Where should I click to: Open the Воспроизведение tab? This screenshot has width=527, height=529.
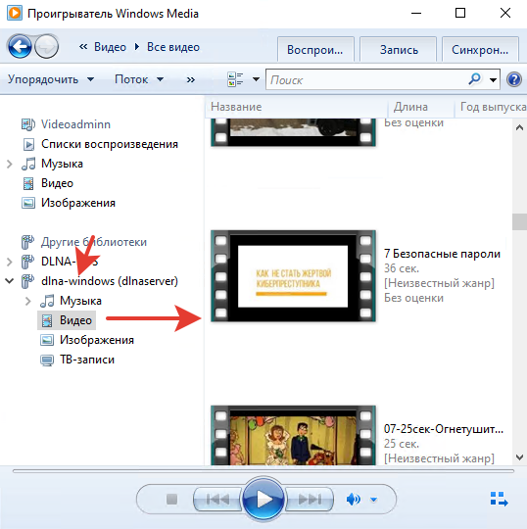[x=315, y=50]
